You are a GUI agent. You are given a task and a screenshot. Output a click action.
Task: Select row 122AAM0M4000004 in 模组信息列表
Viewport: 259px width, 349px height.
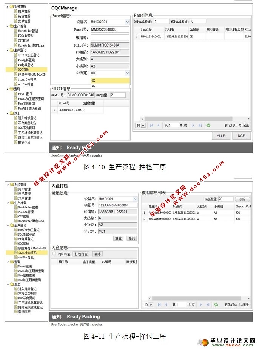click(x=197, y=219)
